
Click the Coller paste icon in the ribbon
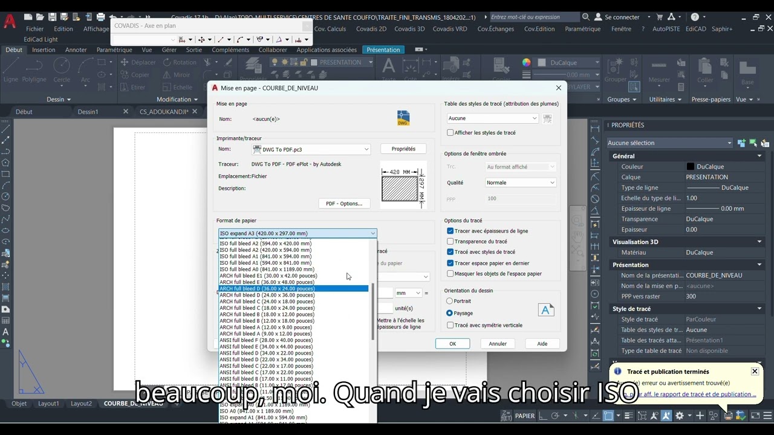click(705, 71)
